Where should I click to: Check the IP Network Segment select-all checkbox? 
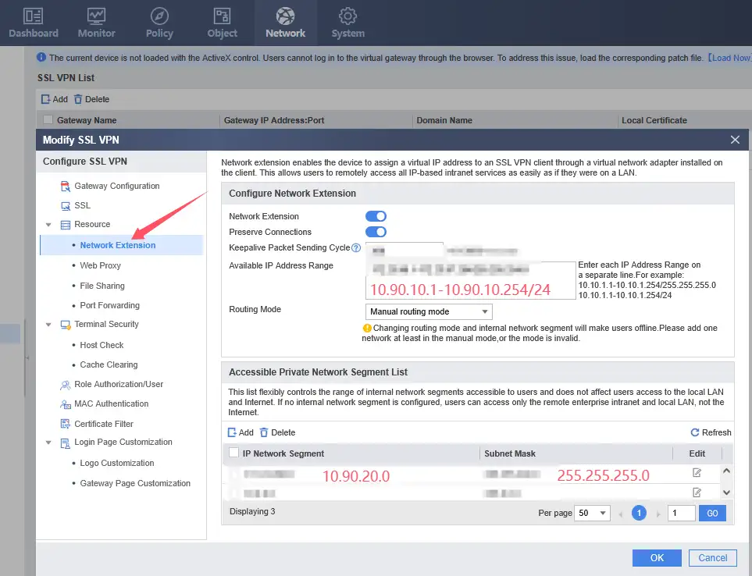coord(233,453)
